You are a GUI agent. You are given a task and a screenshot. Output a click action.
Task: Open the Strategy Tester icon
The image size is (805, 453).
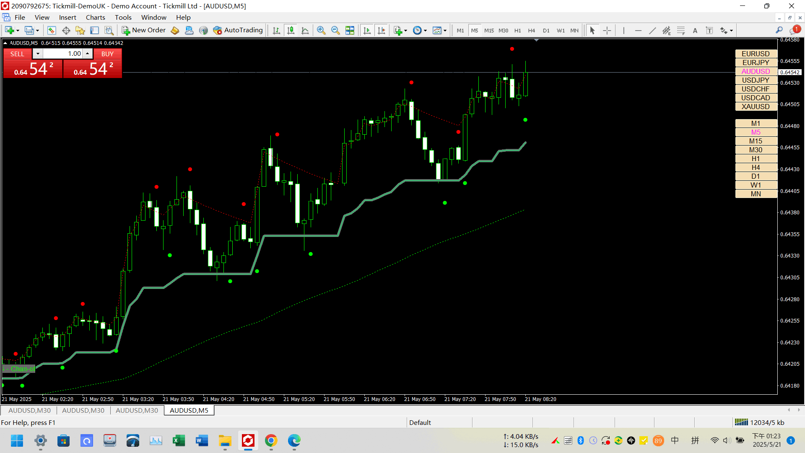coord(109,30)
